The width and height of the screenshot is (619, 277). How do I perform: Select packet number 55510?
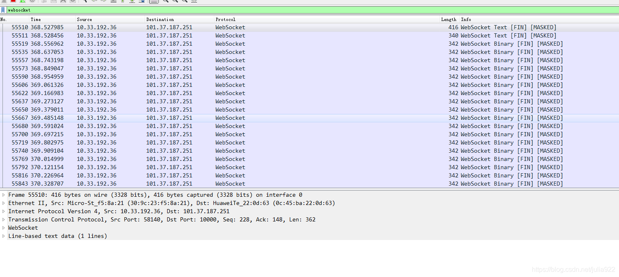pos(309,27)
